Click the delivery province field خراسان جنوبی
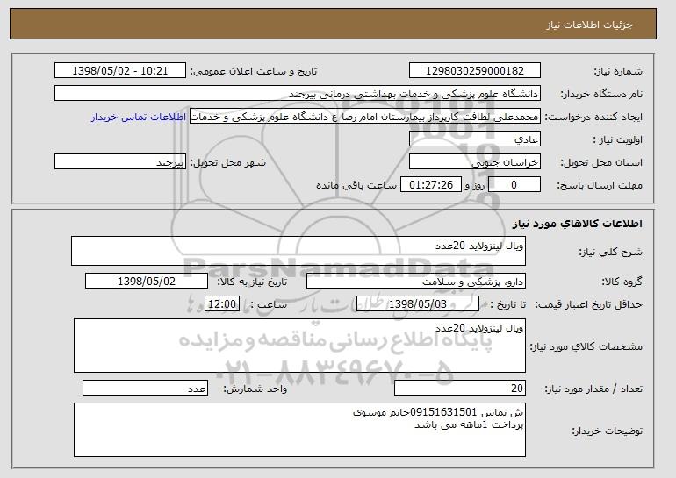Viewport: 676px width, 478px height. 475,162
